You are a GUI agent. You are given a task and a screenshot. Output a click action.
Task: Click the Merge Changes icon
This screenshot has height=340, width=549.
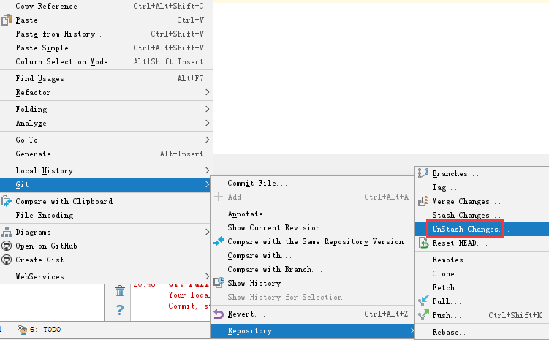(x=423, y=201)
